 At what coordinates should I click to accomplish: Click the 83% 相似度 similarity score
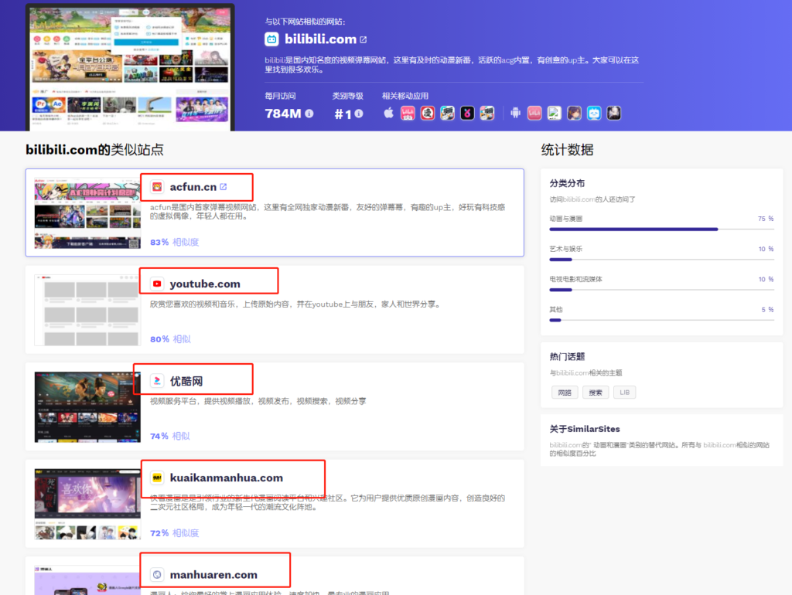pyautogui.click(x=174, y=242)
